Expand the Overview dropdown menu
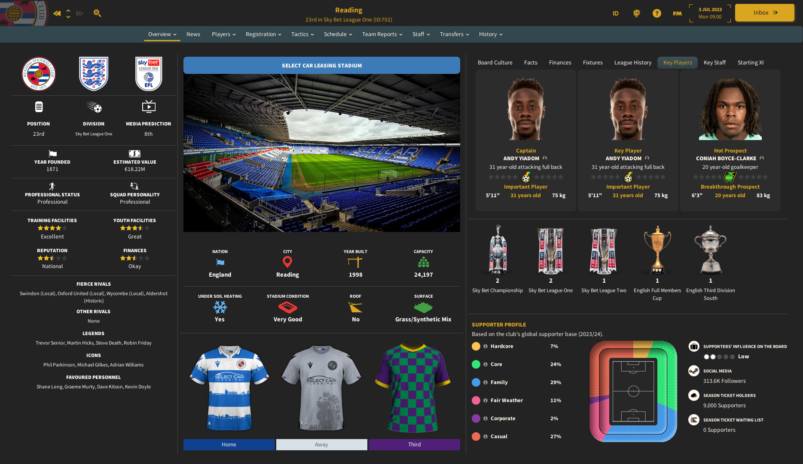The height and width of the screenshot is (464, 803). coord(162,34)
